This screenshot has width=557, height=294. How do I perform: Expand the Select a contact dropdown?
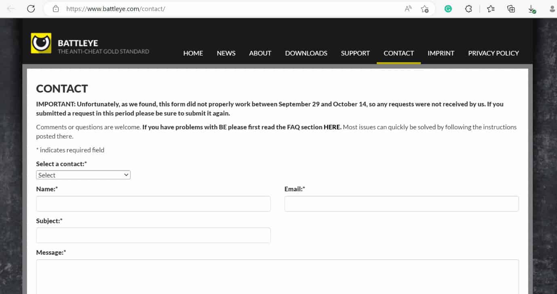coord(83,175)
